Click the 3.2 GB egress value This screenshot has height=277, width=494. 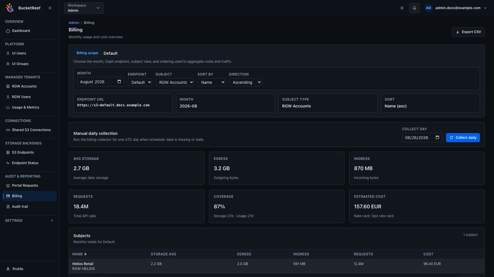coord(222,168)
